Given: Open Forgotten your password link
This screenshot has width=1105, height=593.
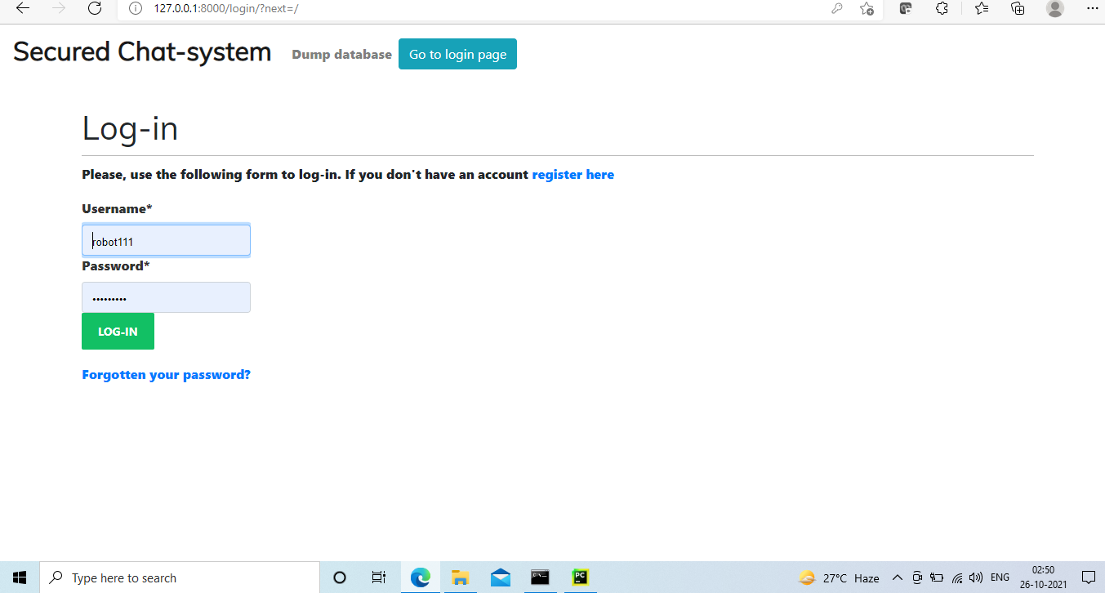Looking at the screenshot, I should pyautogui.click(x=166, y=375).
